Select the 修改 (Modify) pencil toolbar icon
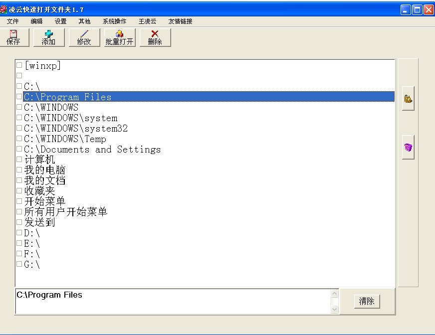The height and width of the screenshot is (335, 435). (84, 37)
